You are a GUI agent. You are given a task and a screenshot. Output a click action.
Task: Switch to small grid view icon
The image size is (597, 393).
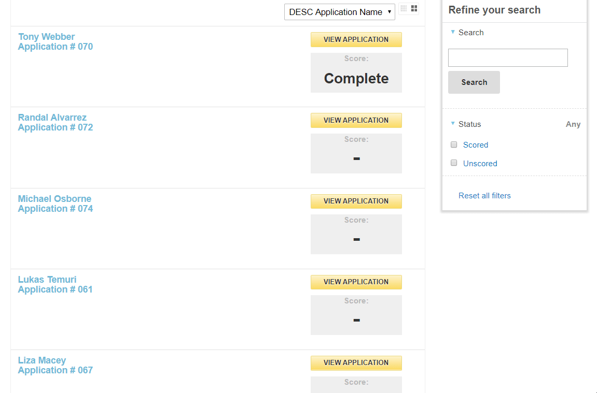tap(404, 9)
